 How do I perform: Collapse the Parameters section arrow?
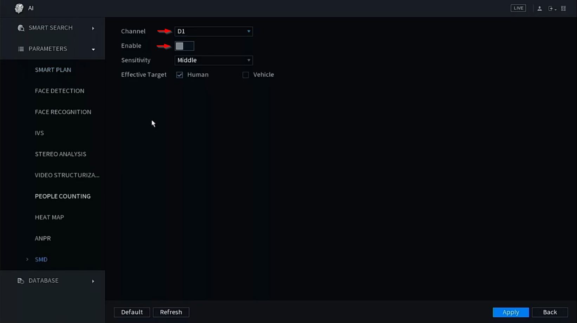click(93, 49)
